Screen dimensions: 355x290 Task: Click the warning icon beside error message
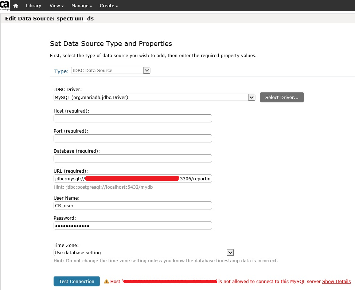click(106, 282)
